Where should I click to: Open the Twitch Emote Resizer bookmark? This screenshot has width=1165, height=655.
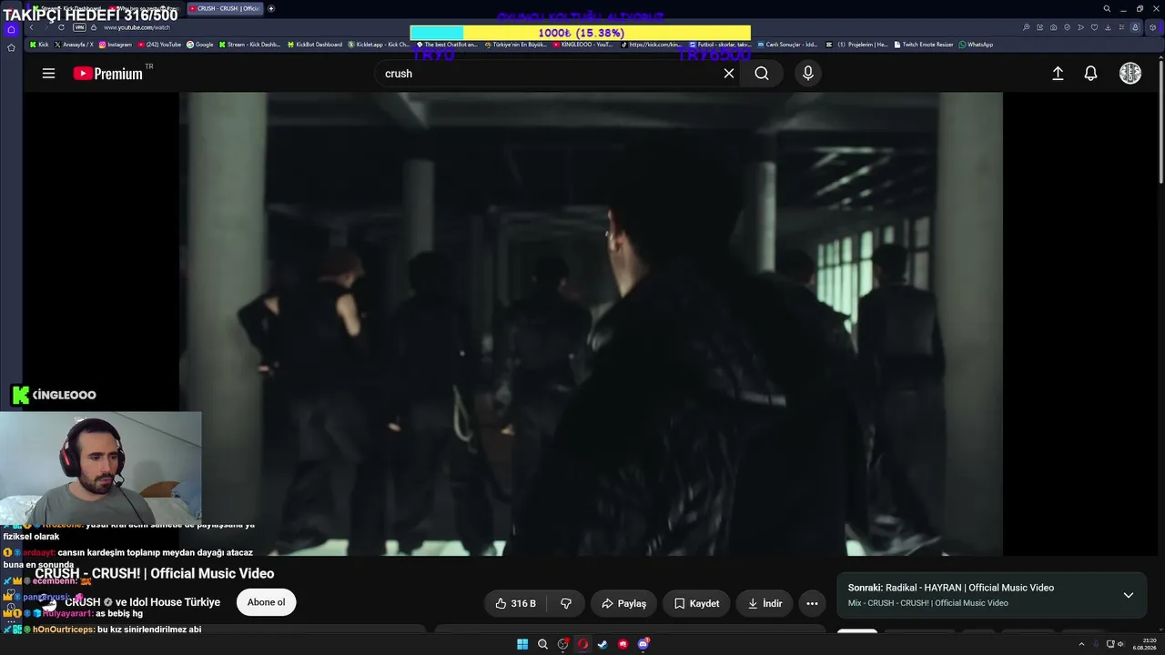(925, 45)
